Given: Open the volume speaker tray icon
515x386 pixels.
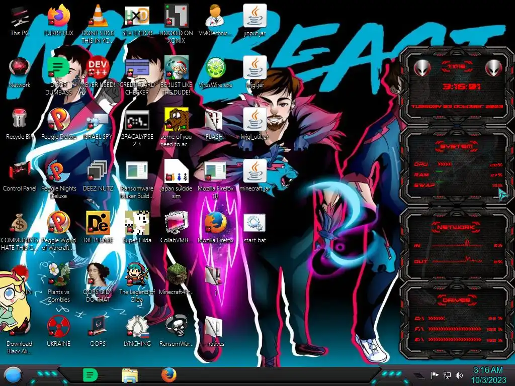Looking at the screenshot, I should 459,375.
